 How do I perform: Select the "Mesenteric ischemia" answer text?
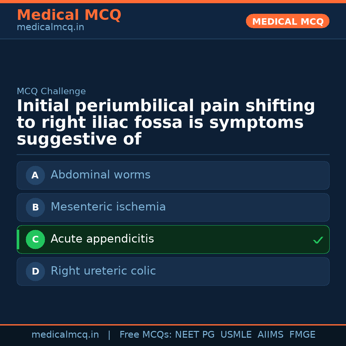click(x=108, y=207)
